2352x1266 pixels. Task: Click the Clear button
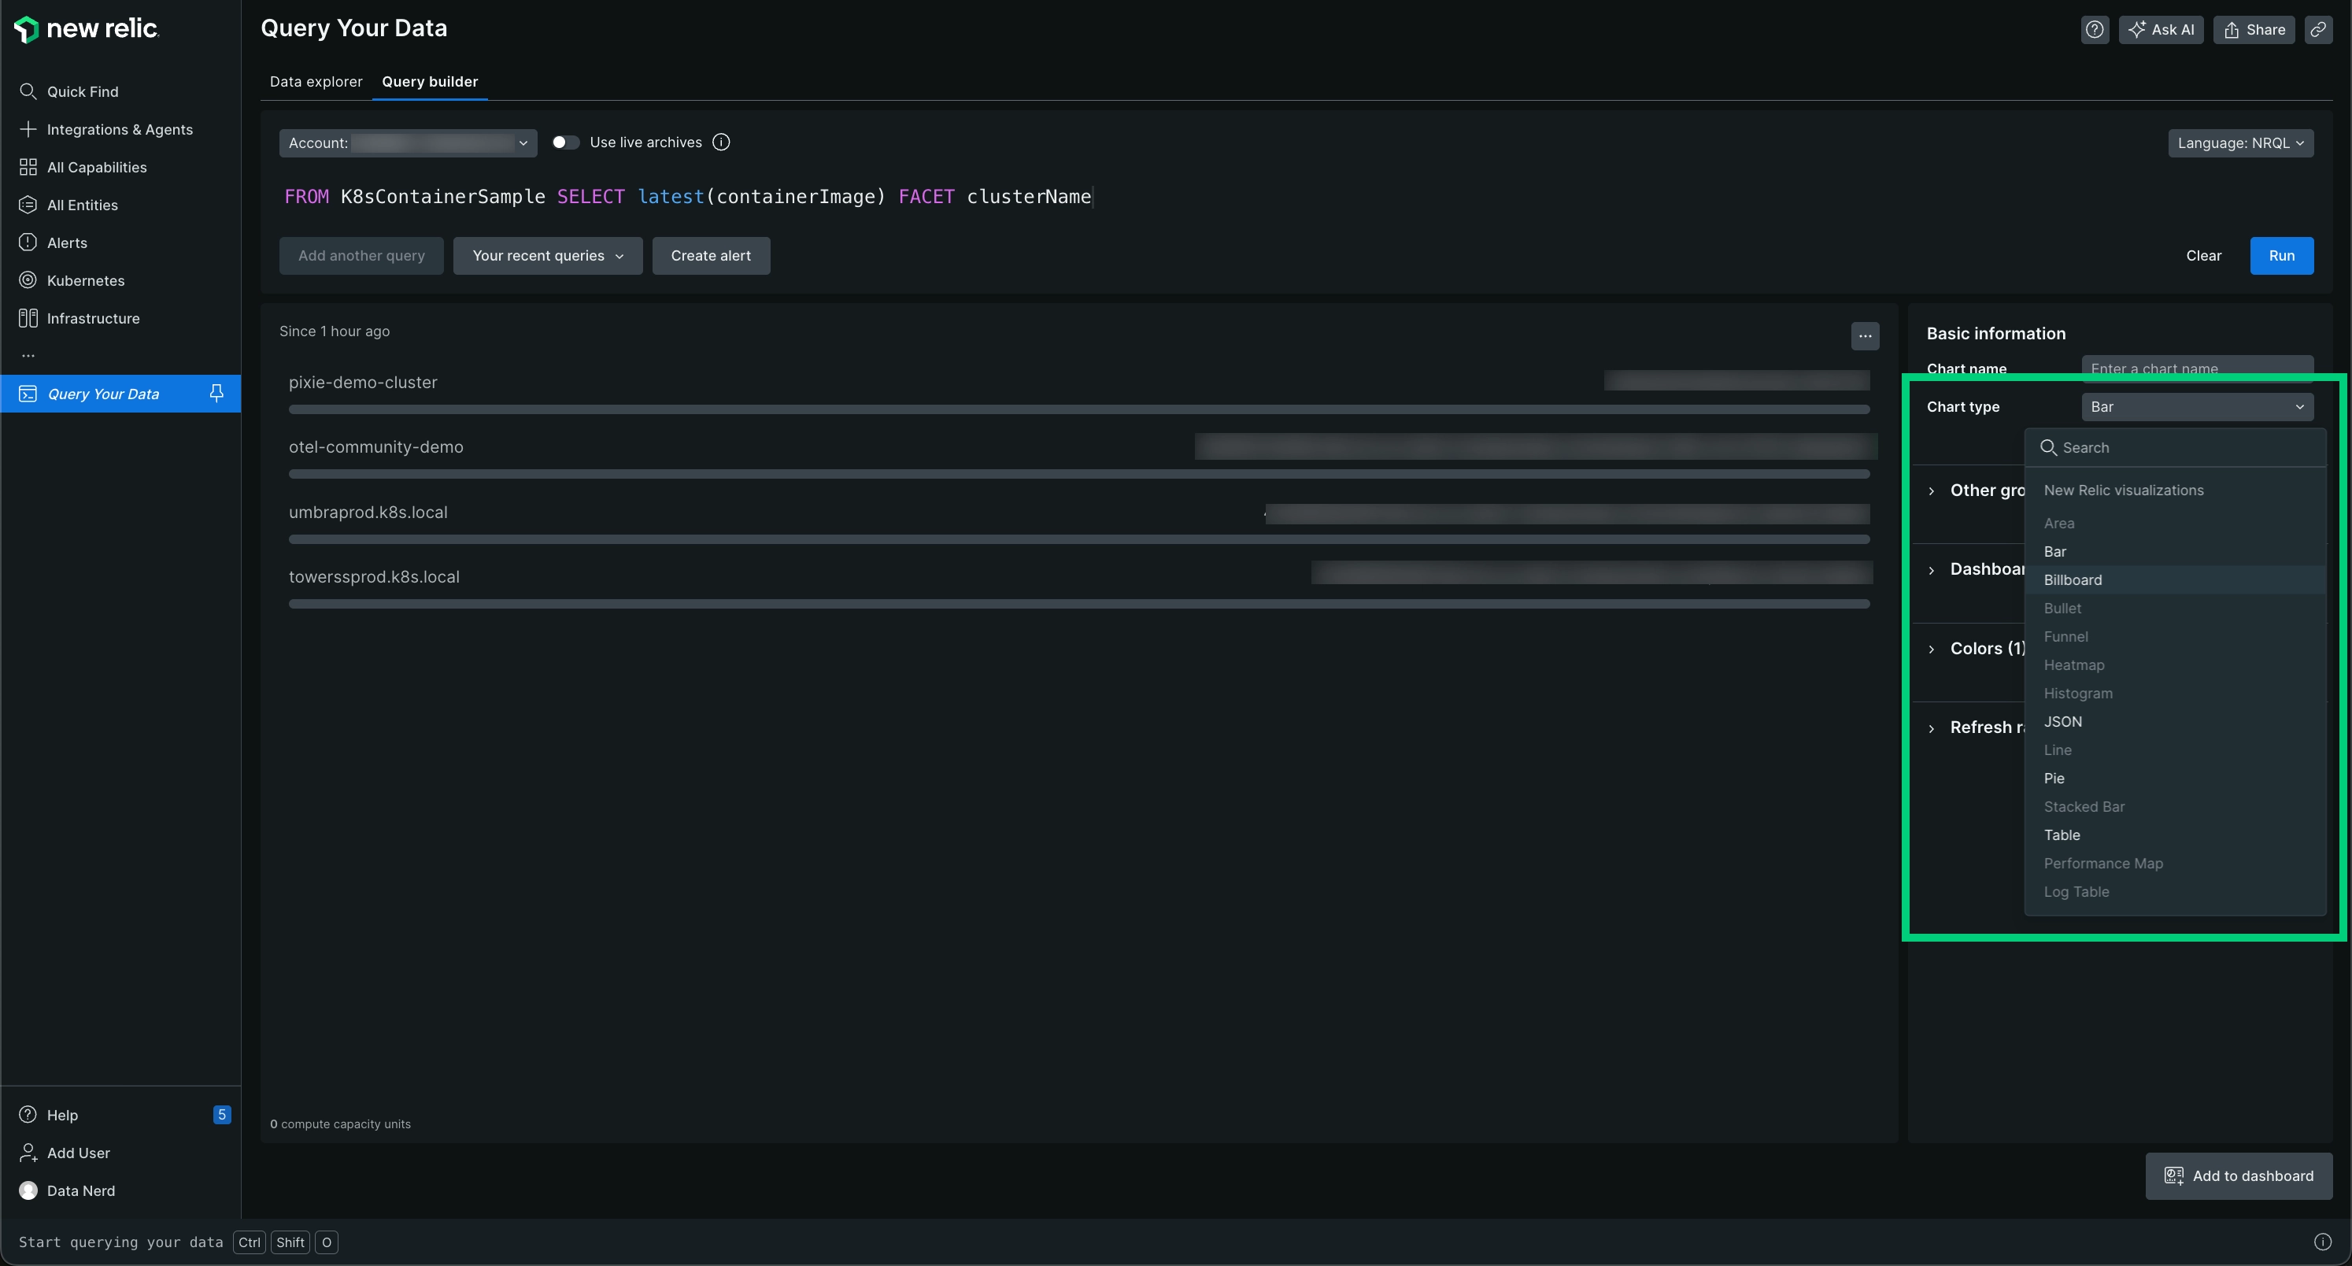(x=2203, y=256)
